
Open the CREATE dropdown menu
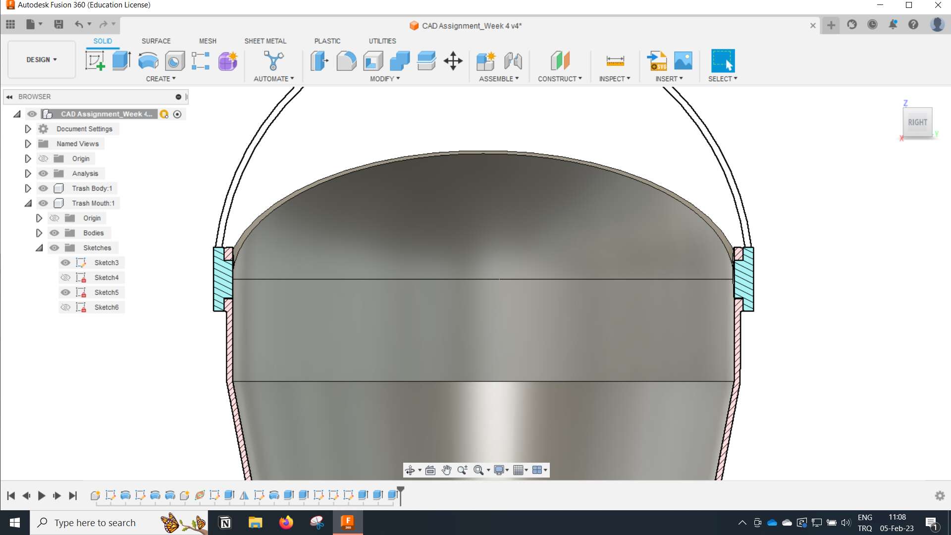point(160,79)
